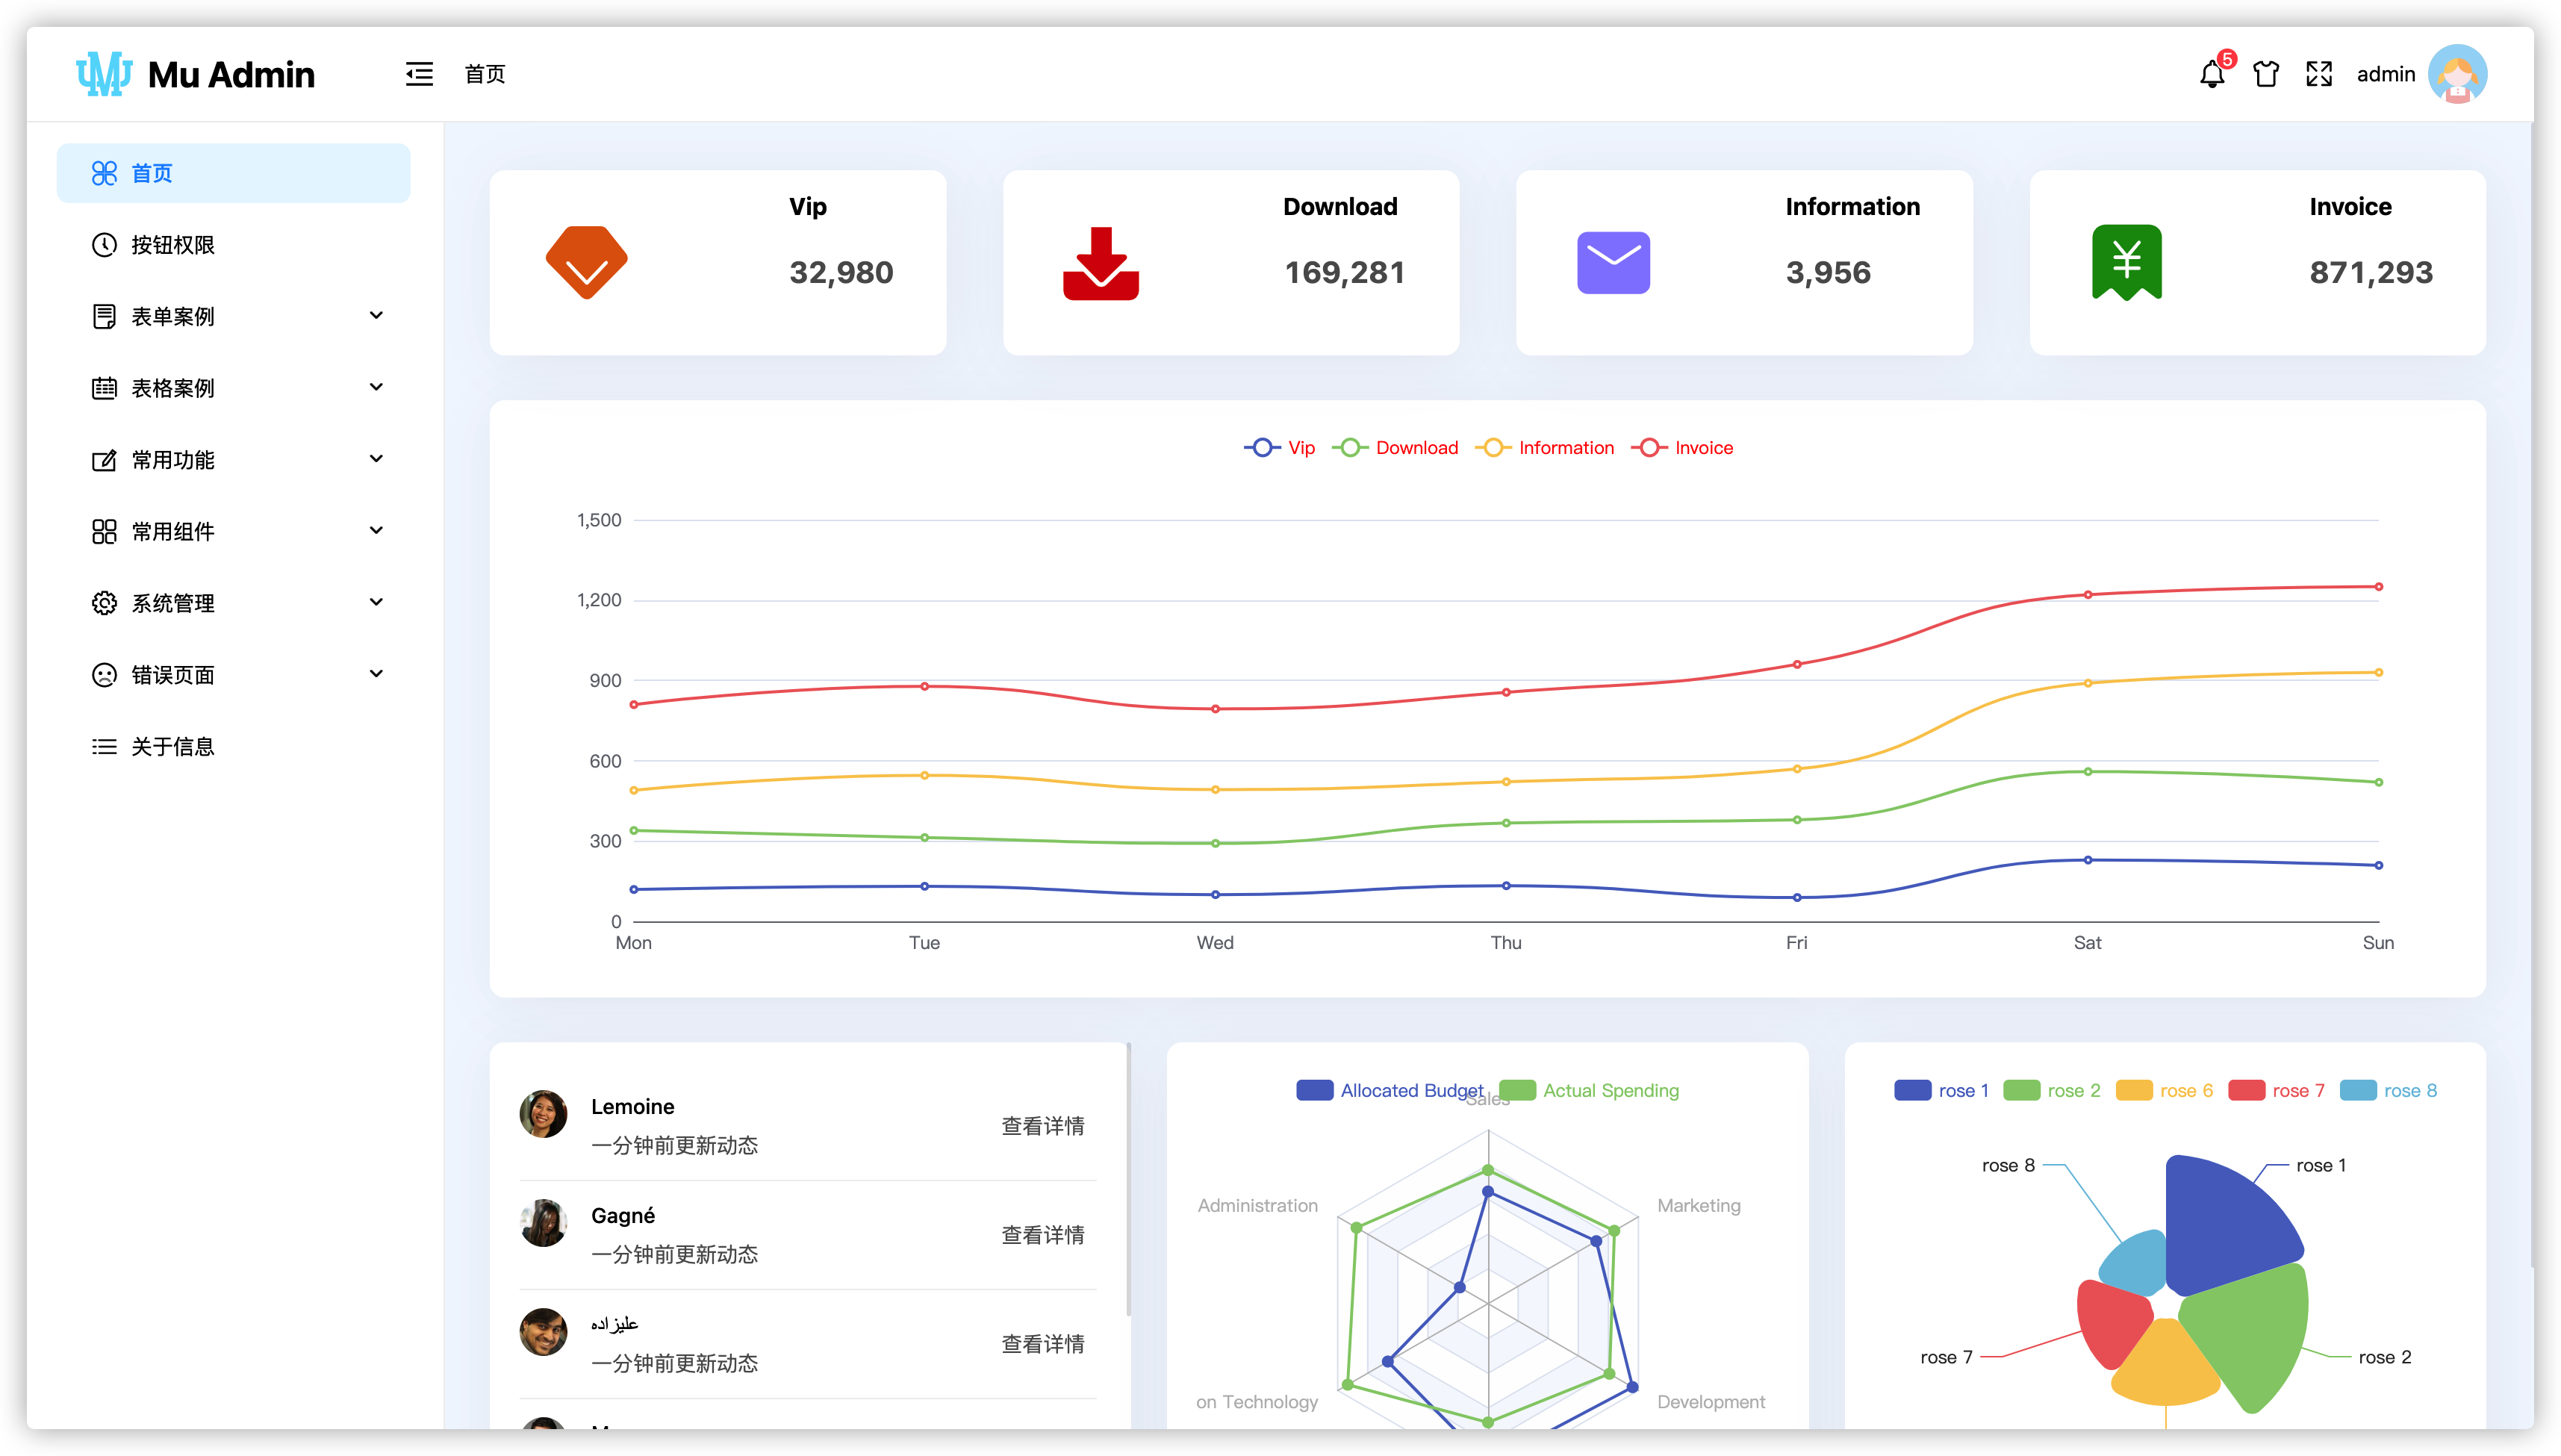The height and width of the screenshot is (1456, 2561).
Task: Click the green Invoice yen icon
Action: click(x=2126, y=262)
